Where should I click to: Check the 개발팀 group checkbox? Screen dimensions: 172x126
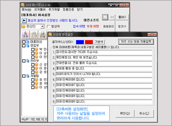click(24, 76)
